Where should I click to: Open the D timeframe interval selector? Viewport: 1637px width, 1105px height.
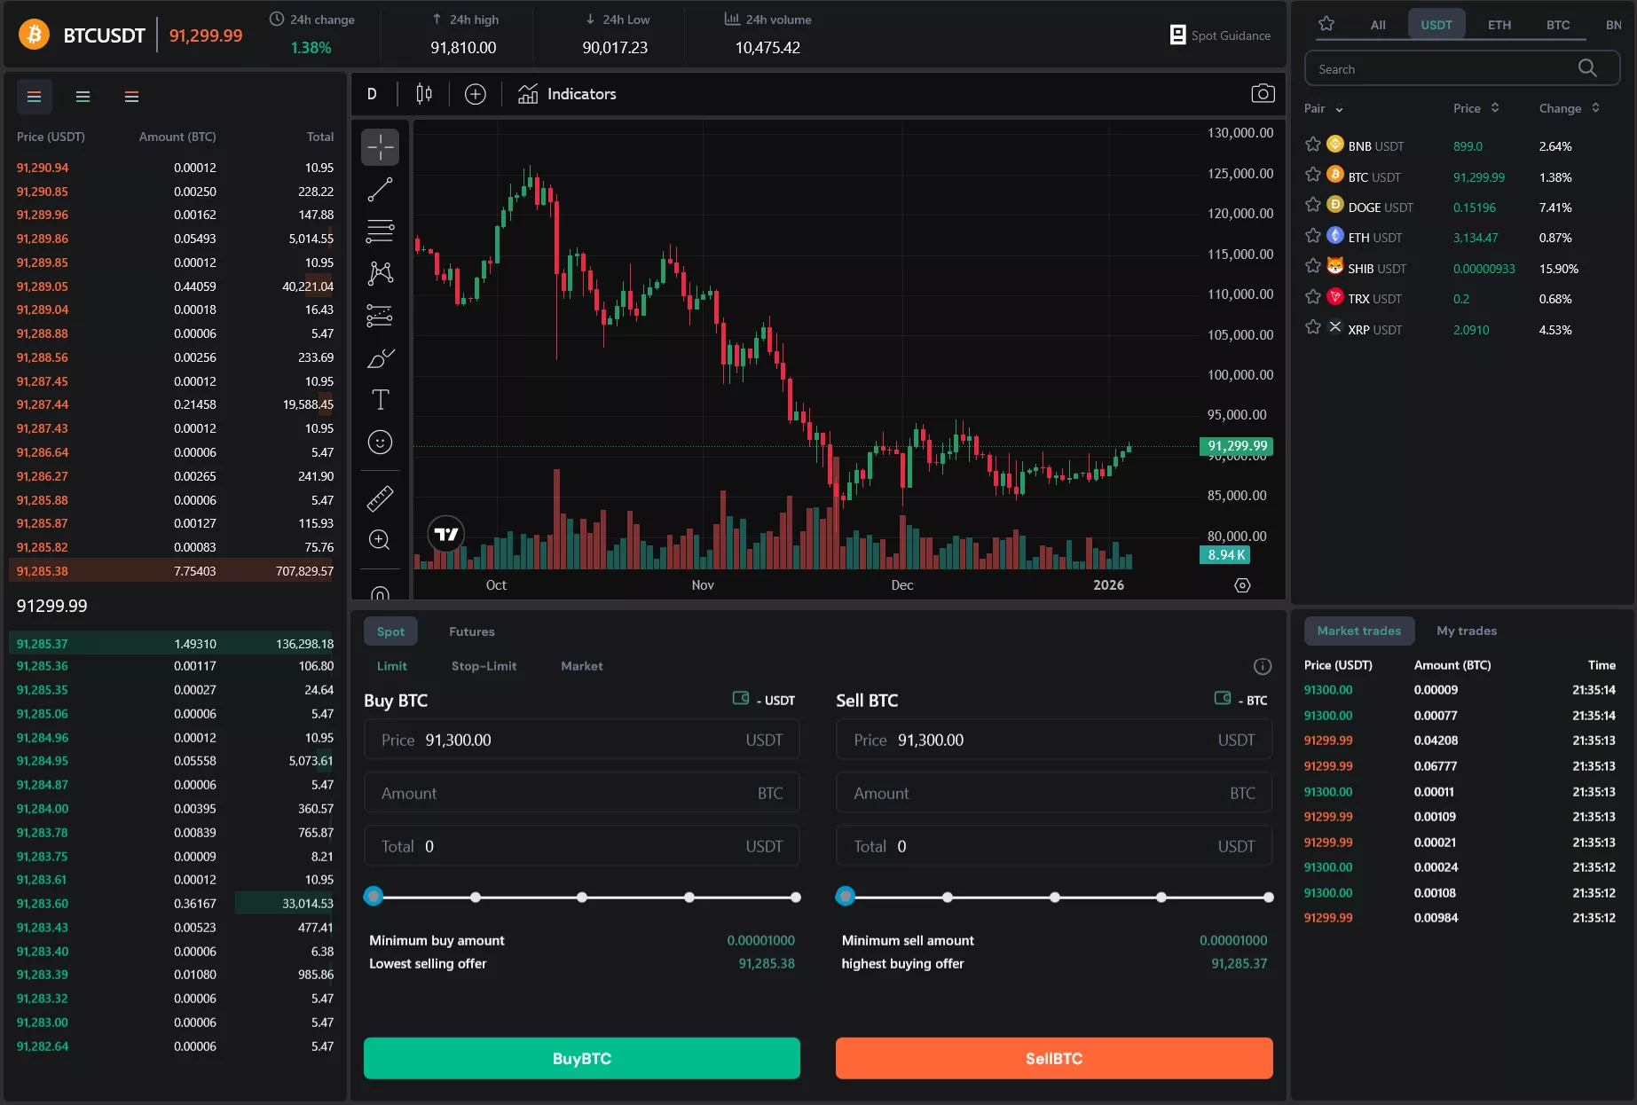[372, 94]
